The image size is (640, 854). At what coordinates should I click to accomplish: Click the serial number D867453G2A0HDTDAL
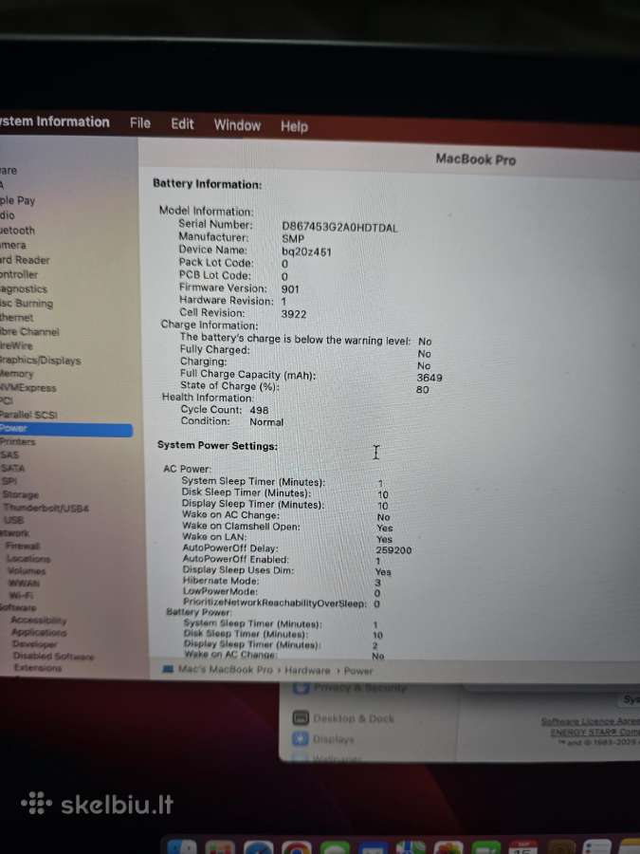[339, 228]
